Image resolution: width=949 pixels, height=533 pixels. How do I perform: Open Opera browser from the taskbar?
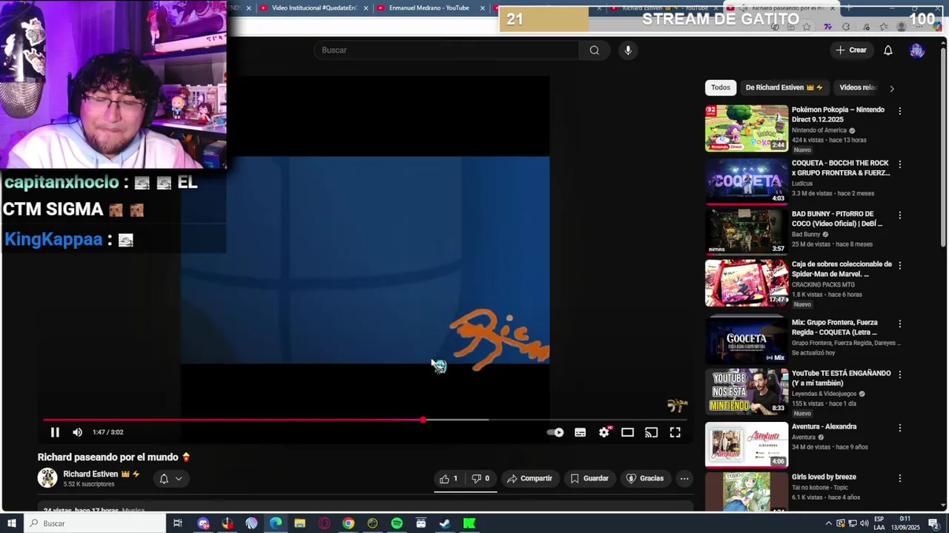(324, 523)
